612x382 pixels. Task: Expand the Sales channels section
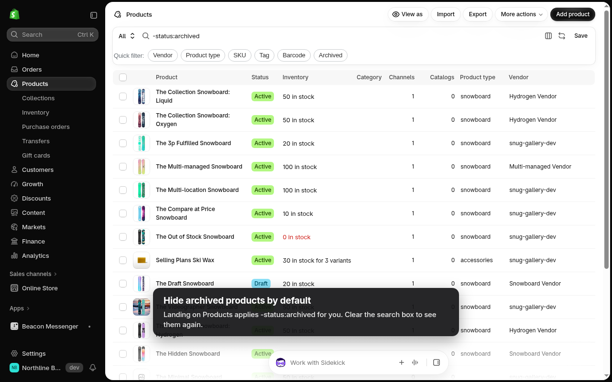pos(33,274)
